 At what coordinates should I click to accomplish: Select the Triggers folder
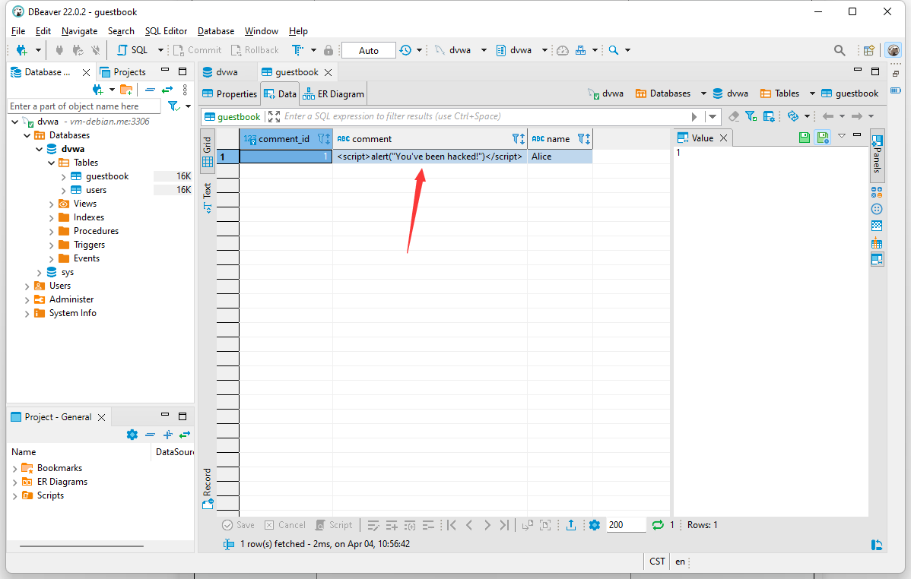pos(89,245)
